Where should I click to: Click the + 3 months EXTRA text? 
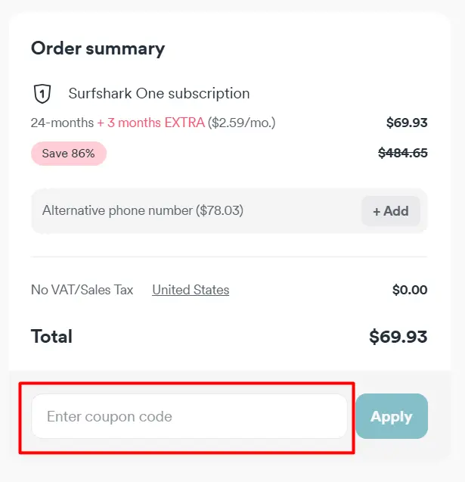point(150,123)
